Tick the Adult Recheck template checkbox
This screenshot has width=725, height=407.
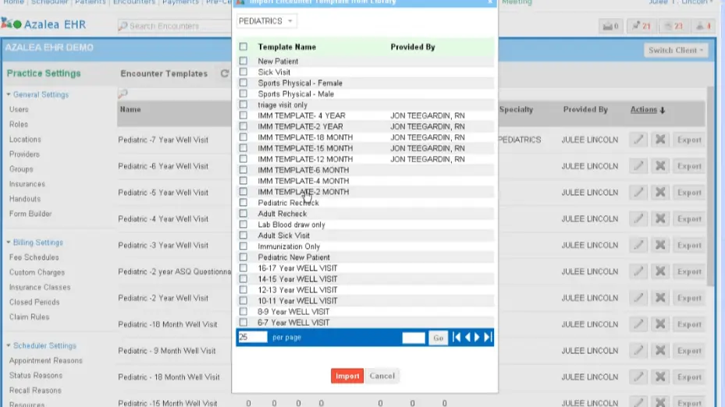coord(243,214)
